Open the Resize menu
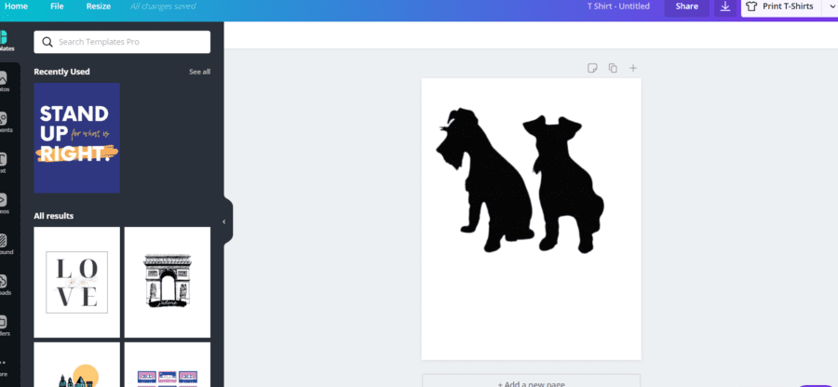838x387 pixels. tap(99, 7)
